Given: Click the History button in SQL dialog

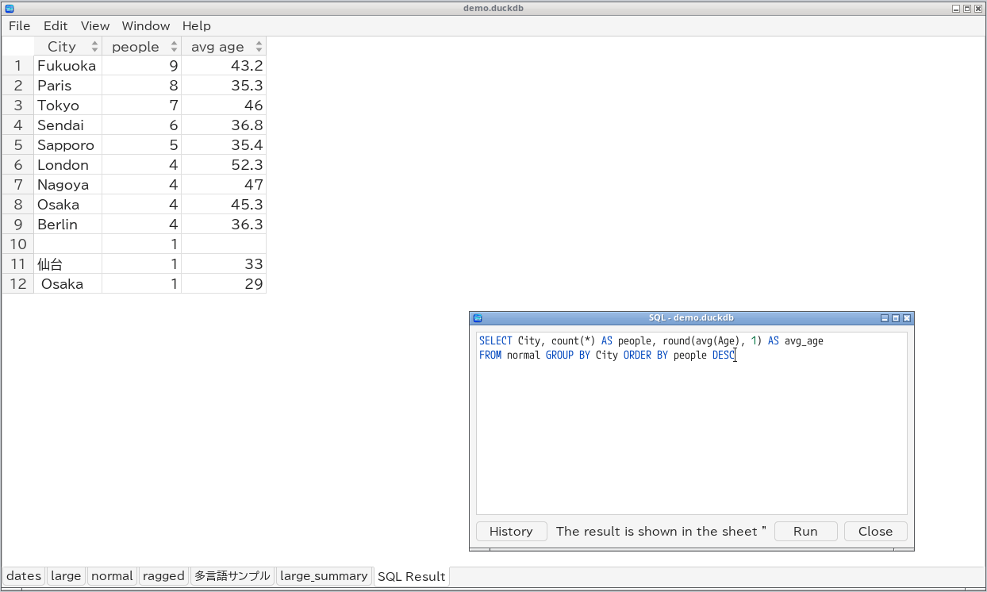Looking at the screenshot, I should click(x=511, y=532).
